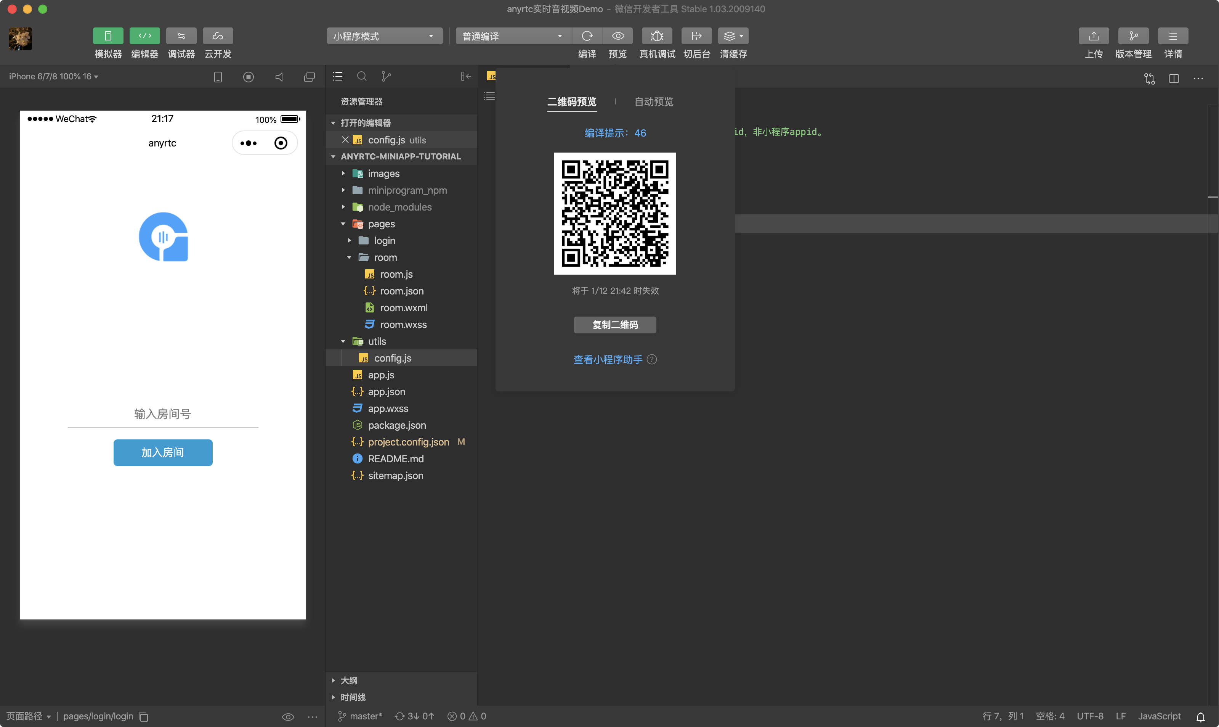
Task: Collapse the pages folder
Action: (401, 224)
